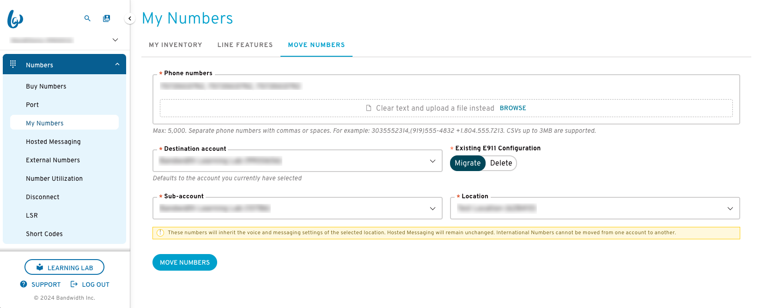Collapse the sidebar with the arrow button
Viewport: 761px width, 308px height.
click(130, 18)
